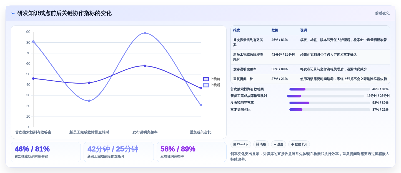Image resolution: width=401 pixels, height=173 pixels.
Task: Click the 首次搜索找到有效答案 progress bar
Action: [x=330, y=89]
